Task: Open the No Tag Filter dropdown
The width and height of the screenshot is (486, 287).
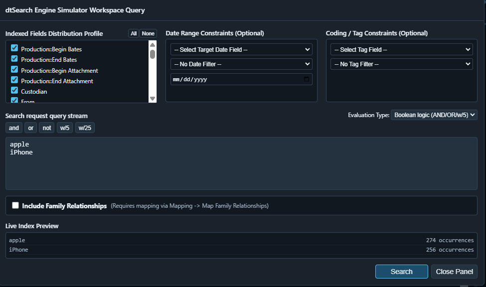Action: point(401,64)
